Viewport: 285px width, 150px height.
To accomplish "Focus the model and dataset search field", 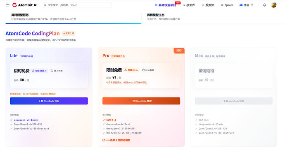I will point(76,5).
